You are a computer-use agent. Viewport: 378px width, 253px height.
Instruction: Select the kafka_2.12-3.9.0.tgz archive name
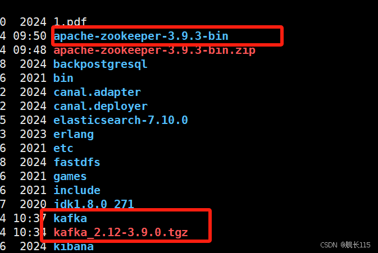[x=121, y=233]
